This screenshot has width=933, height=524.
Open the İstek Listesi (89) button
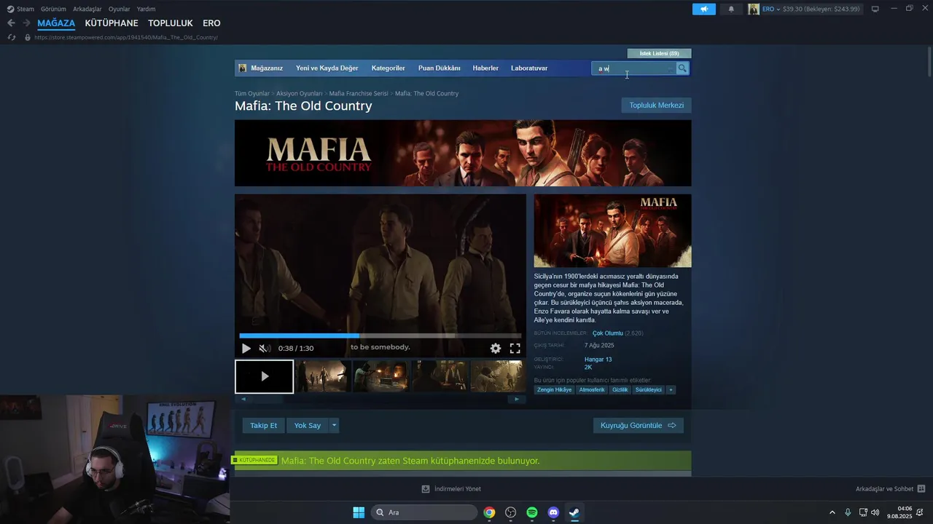coord(659,53)
